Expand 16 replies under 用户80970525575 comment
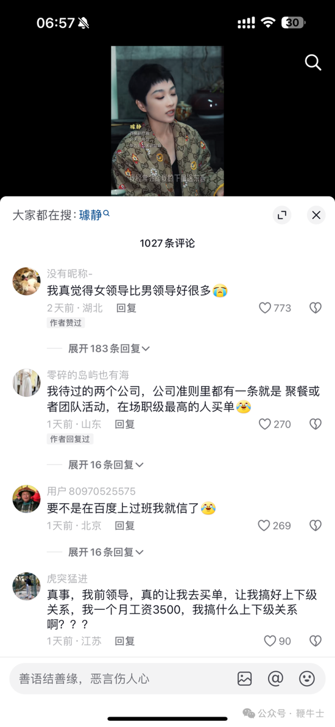The width and height of the screenshot is (335, 727). [106, 552]
